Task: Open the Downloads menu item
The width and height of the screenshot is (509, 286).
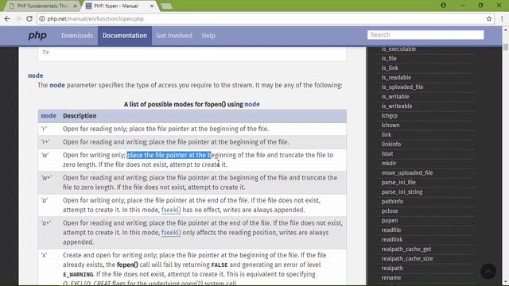Action: pos(77,36)
